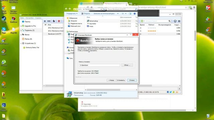Click < Назад button in installer

[111, 80]
